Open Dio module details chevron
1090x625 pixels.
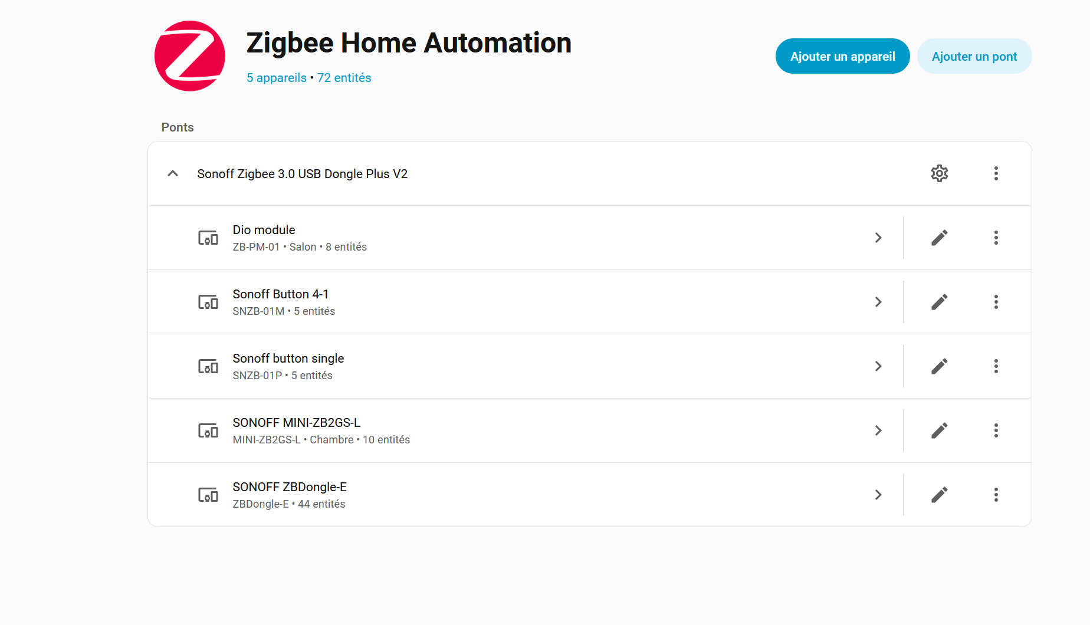coord(878,238)
